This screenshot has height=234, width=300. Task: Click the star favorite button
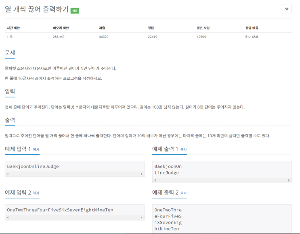(x=287, y=9)
